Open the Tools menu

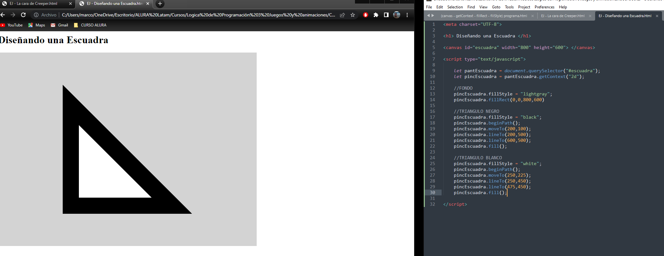(x=509, y=7)
